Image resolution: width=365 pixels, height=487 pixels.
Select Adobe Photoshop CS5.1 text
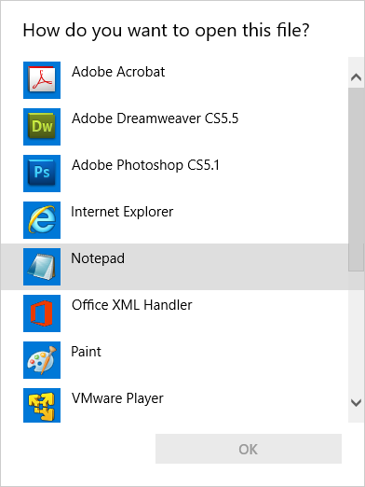(x=145, y=165)
